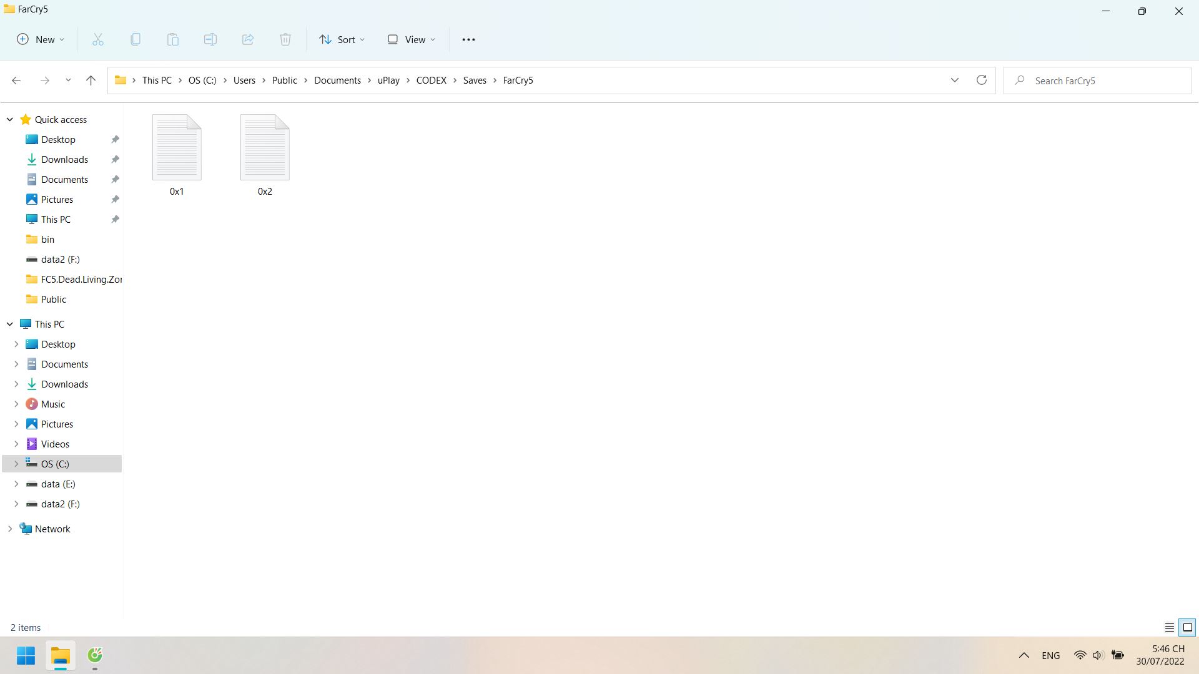Select the 0x1 file
The width and height of the screenshot is (1199, 674).
click(177, 155)
